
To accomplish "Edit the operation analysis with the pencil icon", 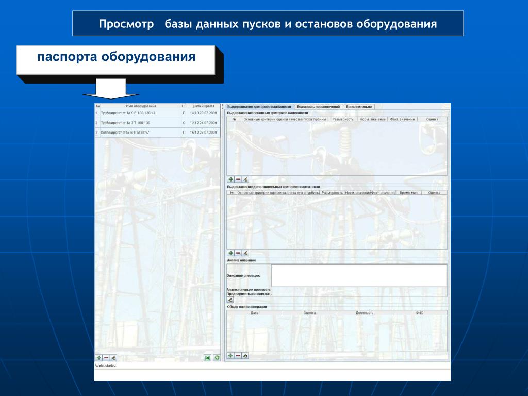I will click(x=230, y=300).
